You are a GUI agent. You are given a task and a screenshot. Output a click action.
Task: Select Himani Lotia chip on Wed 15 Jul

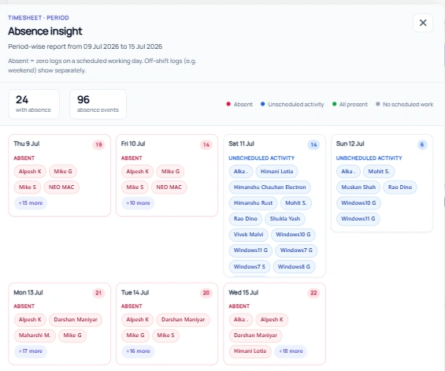coord(250,351)
